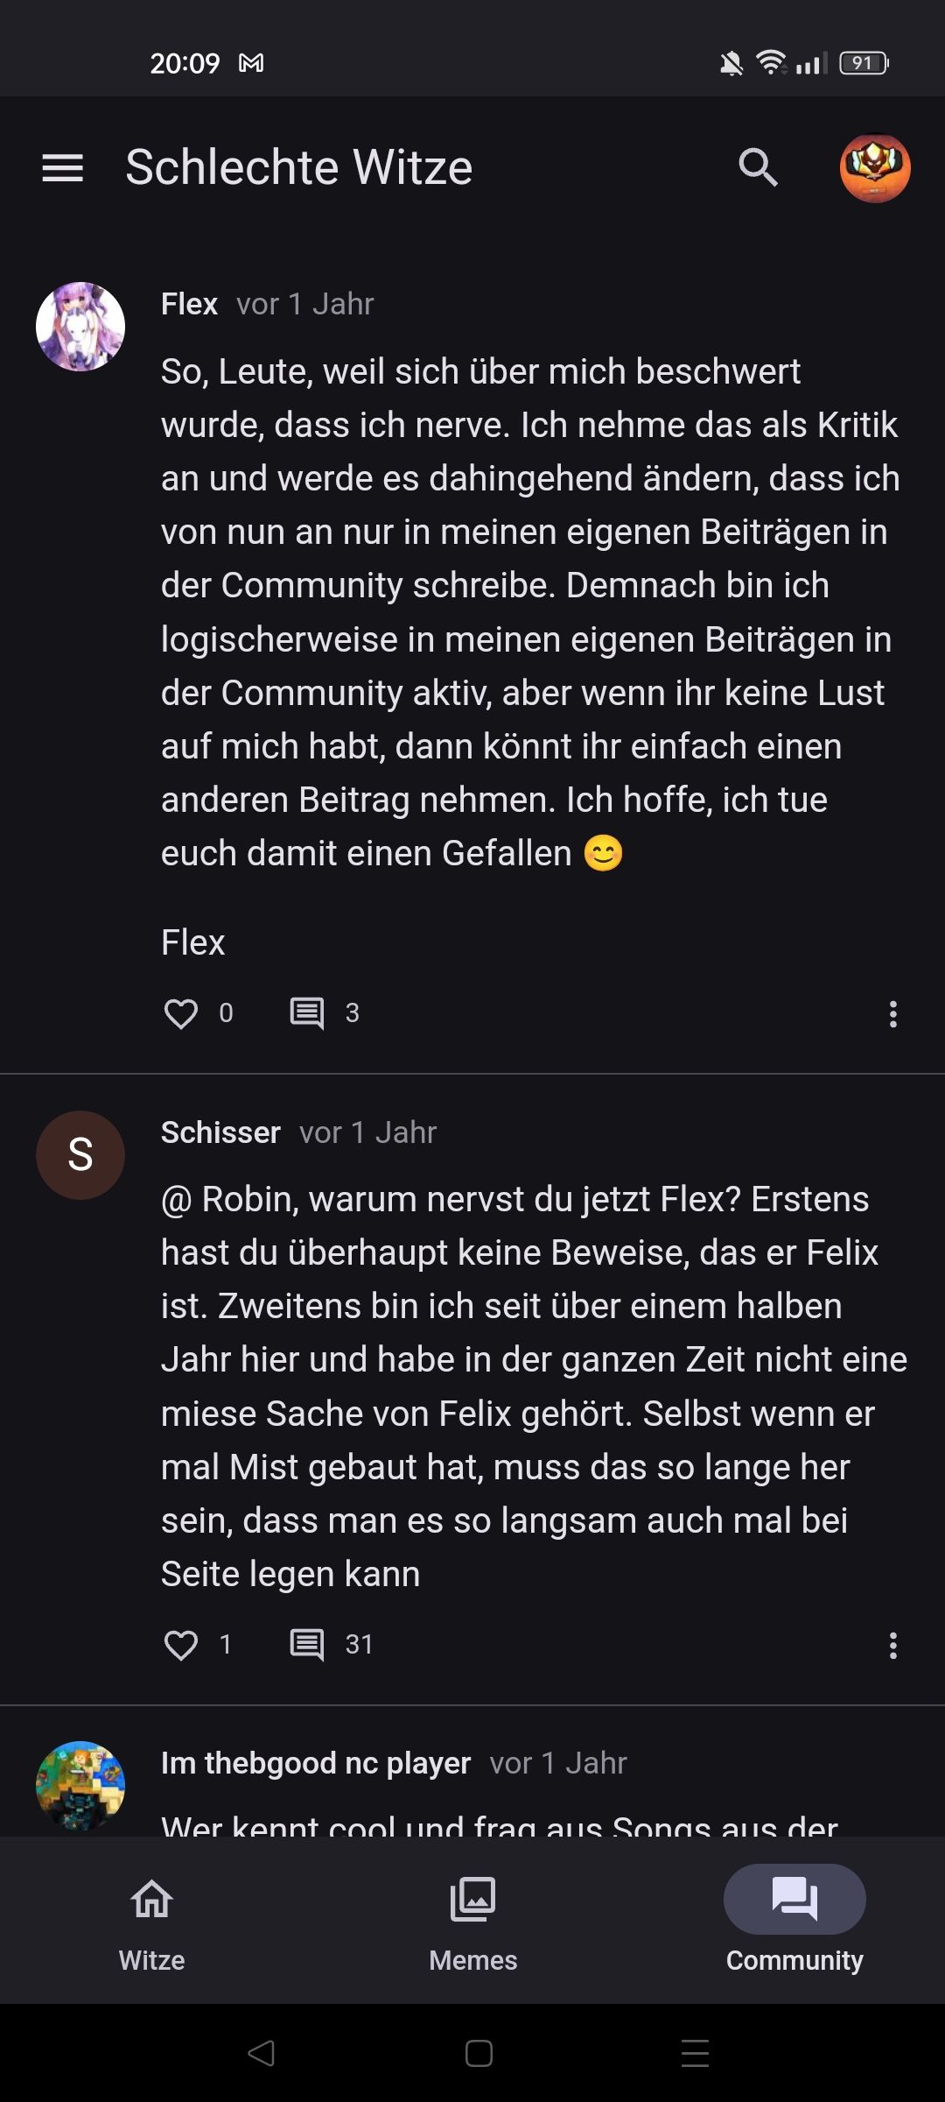Like Schisser's post with heart icon
Image resolution: width=945 pixels, height=2102 pixels.
pyautogui.click(x=181, y=1645)
